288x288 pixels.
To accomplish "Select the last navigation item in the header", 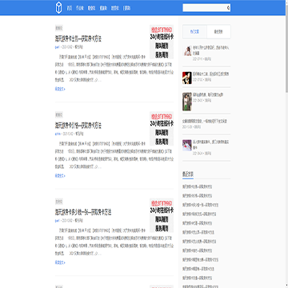I will 127,8.
